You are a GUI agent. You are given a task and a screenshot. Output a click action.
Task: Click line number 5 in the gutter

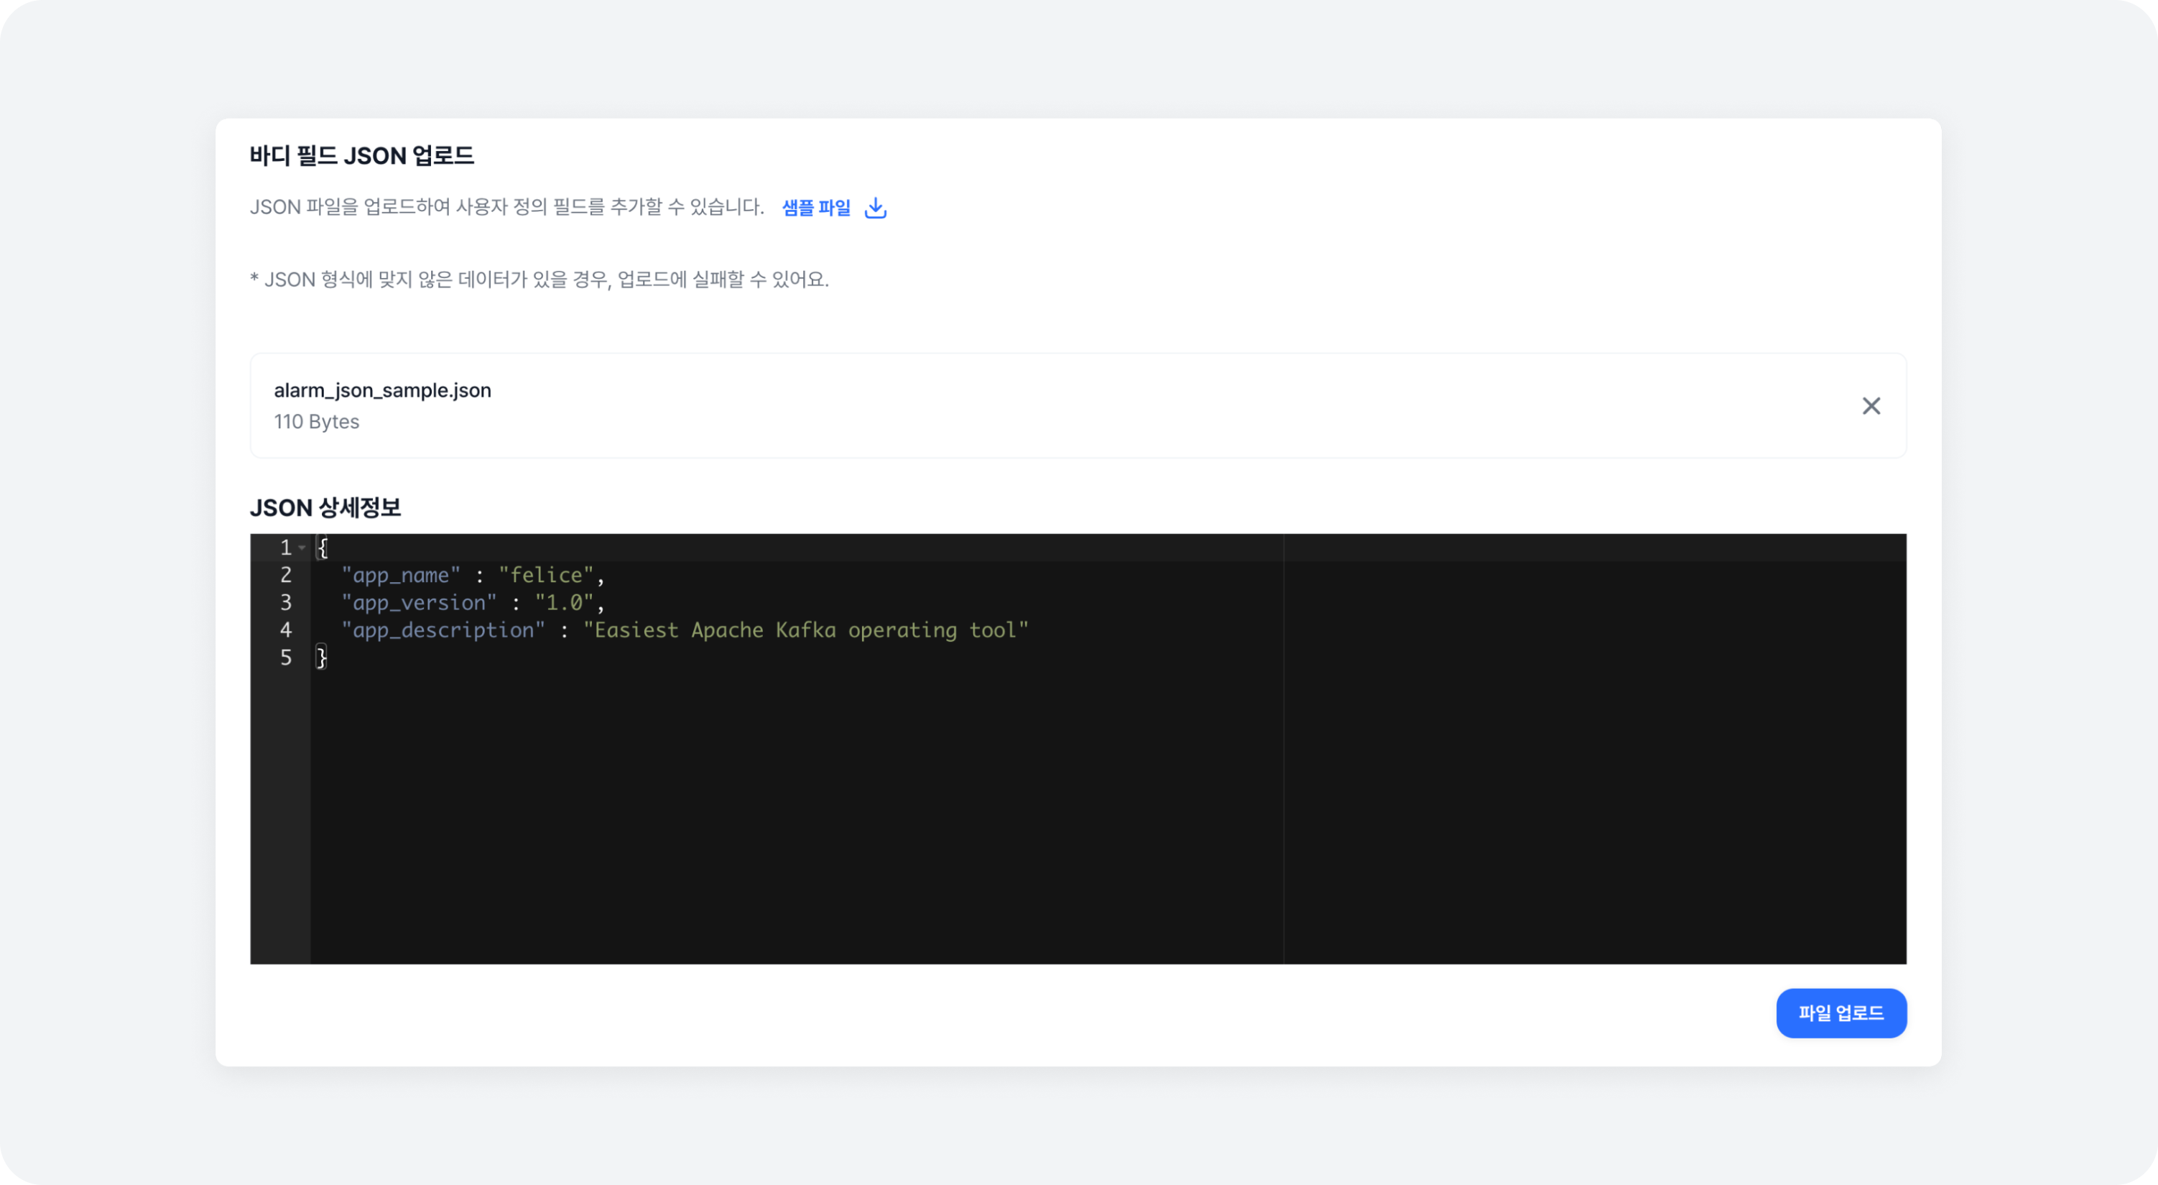point(286,658)
